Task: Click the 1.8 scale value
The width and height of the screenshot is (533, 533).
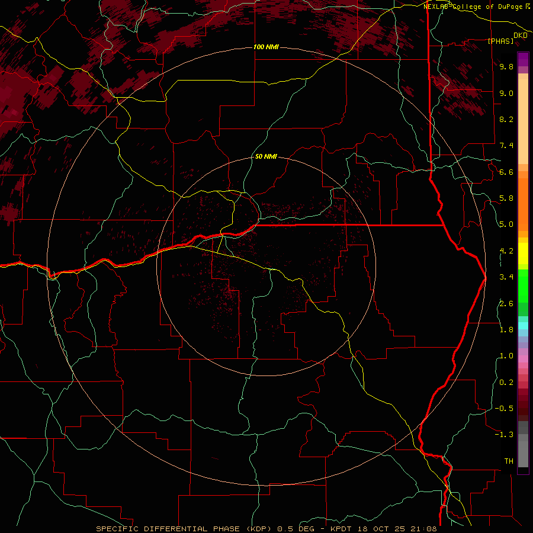Action: point(506,330)
